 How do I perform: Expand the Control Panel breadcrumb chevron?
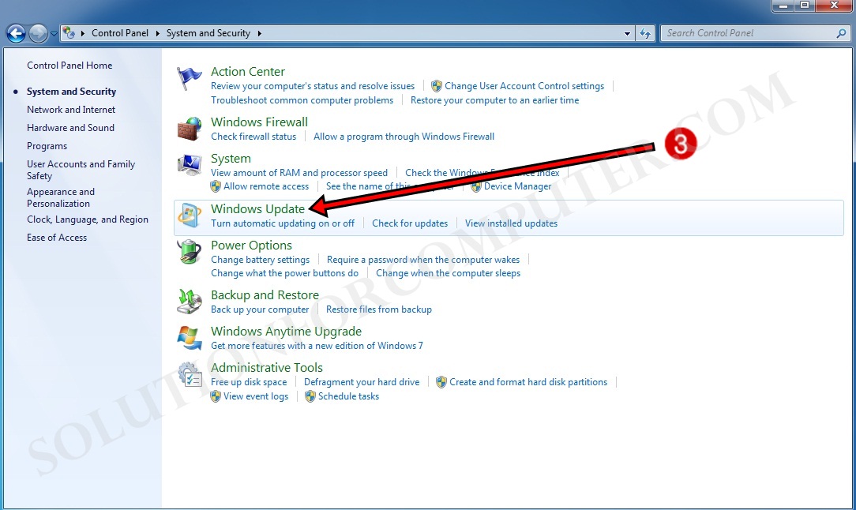(x=156, y=33)
